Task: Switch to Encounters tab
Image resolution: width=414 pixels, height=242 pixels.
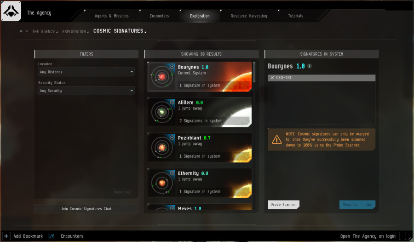Action: (x=159, y=16)
